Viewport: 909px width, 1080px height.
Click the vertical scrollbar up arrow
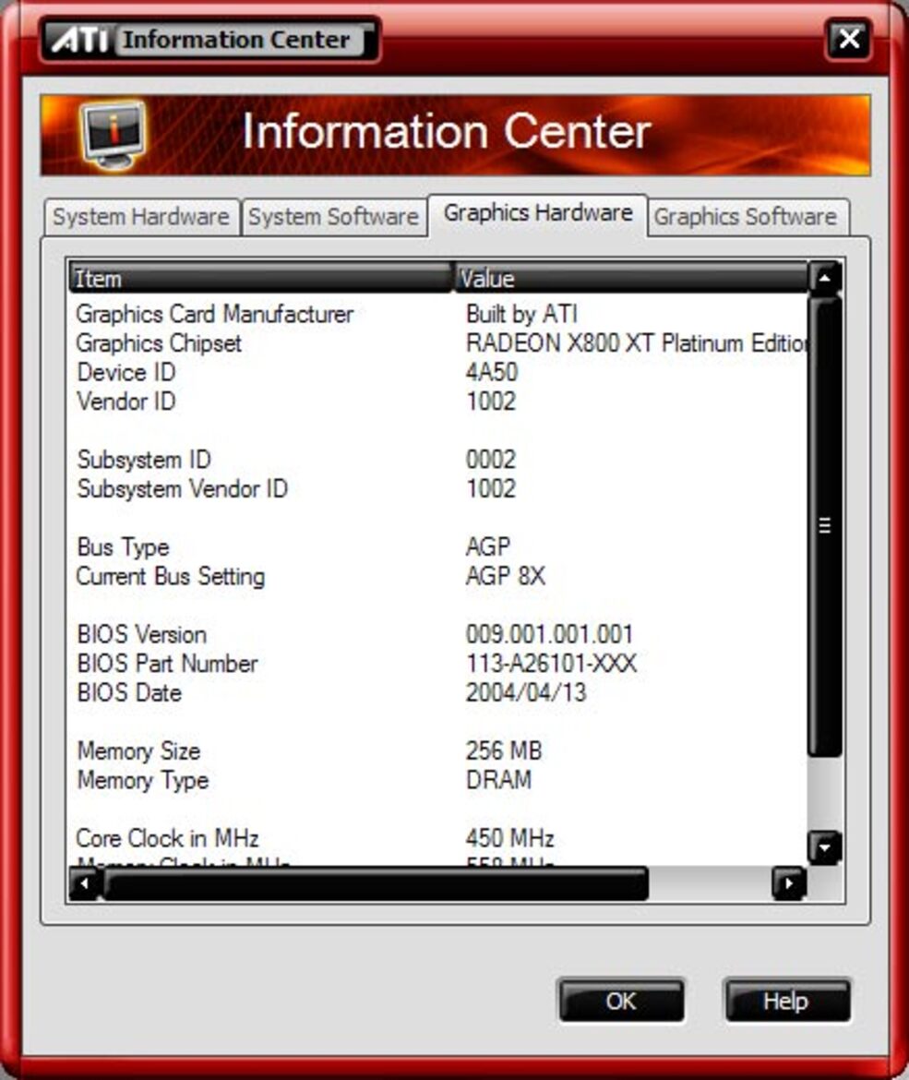(824, 278)
